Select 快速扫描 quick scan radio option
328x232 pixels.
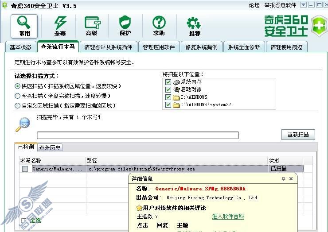17,86
